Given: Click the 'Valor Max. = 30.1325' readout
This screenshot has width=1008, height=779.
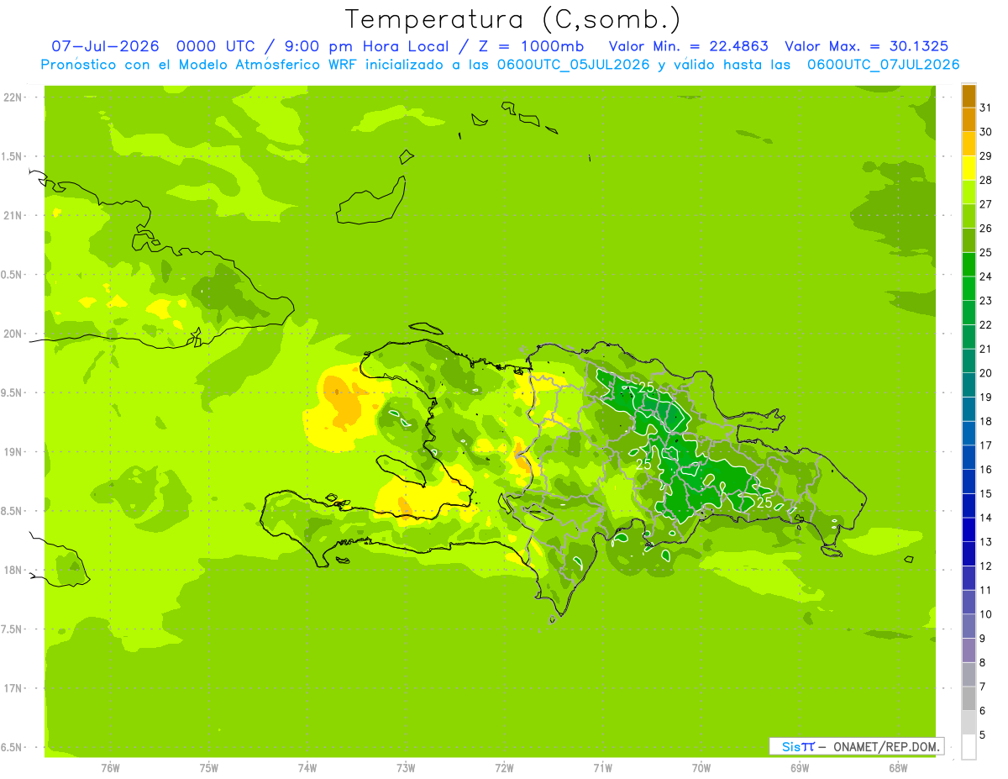Looking at the screenshot, I should point(867,46).
